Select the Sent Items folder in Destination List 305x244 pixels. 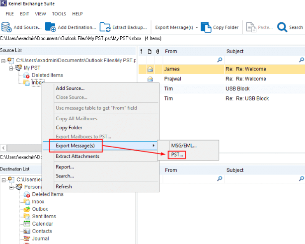[44, 216]
